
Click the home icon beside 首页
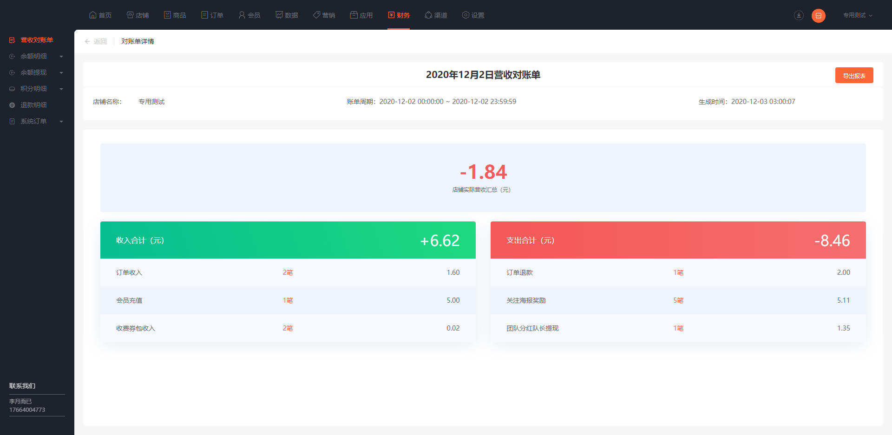pyautogui.click(x=93, y=15)
